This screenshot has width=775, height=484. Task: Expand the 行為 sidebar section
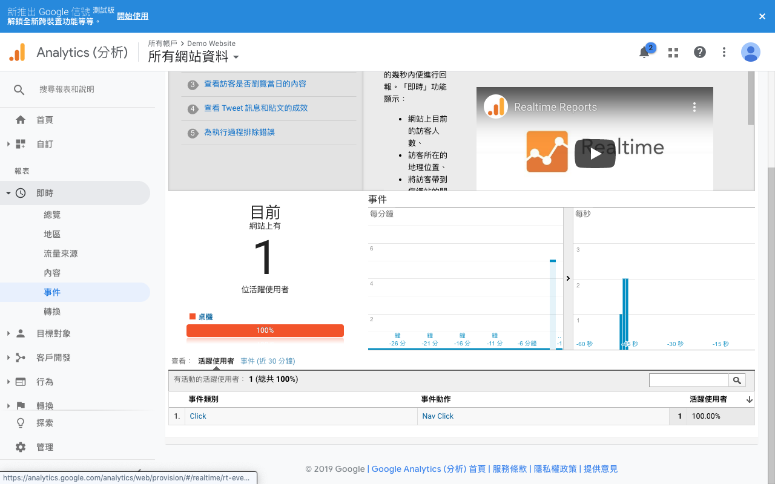point(8,382)
